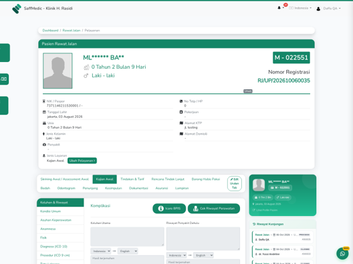Switch to the Asuransi tab

tap(162, 188)
